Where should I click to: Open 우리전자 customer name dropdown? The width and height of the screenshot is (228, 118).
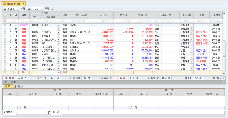point(59,32)
